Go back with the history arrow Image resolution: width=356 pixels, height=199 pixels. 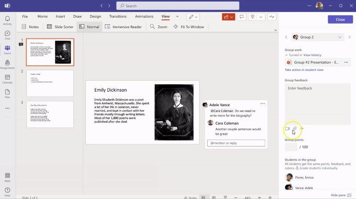click(101, 6)
